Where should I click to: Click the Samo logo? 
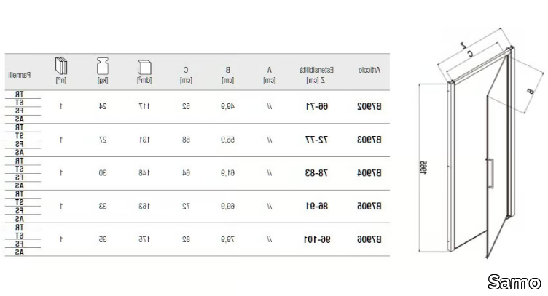coord(514,281)
